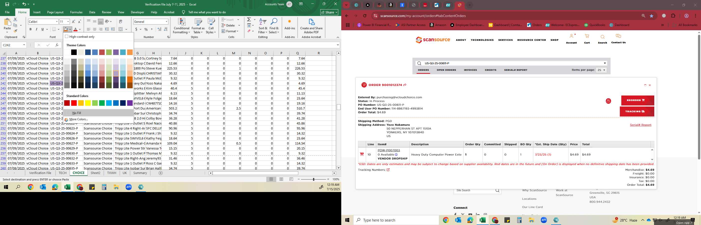Image resolution: width=701 pixels, height=225 pixels.
Task: Click the Clear eraser icon in Editing
Action: (x=249, y=31)
